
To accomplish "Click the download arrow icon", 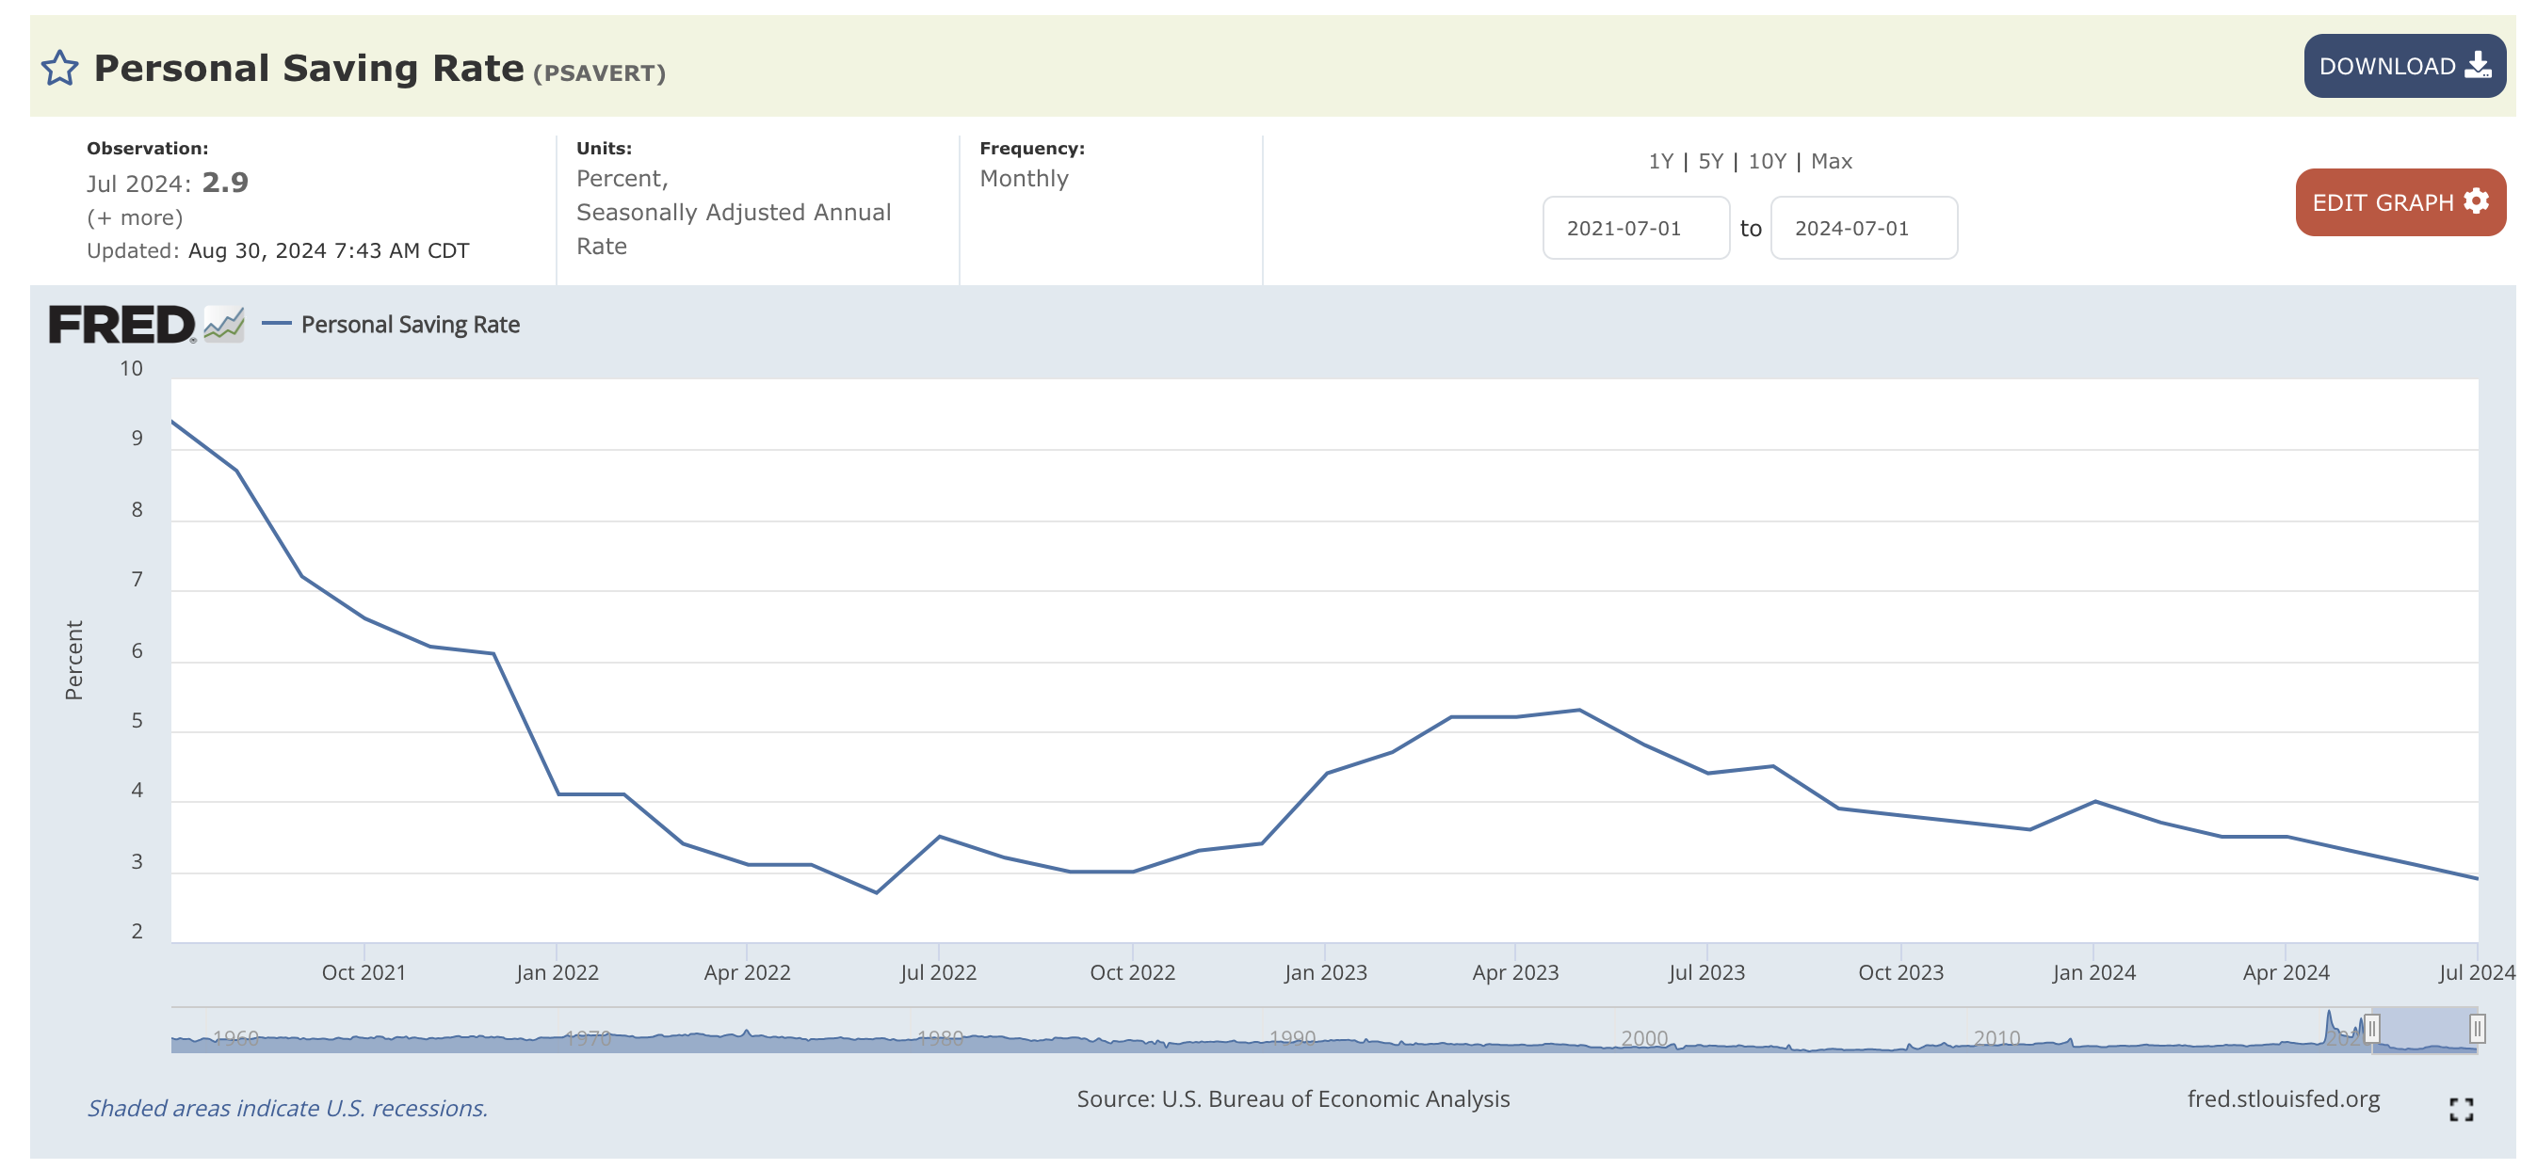I will (x=2478, y=66).
